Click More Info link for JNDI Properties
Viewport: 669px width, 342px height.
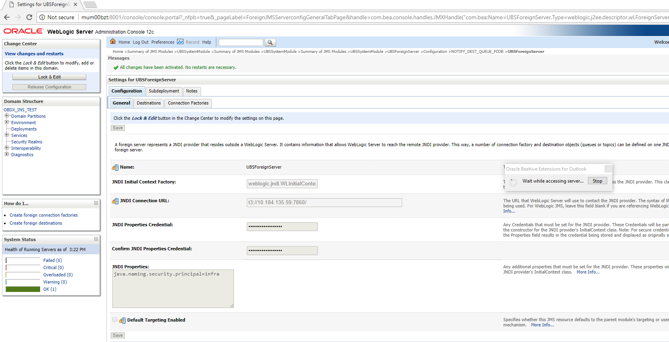click(x=588, y=272)
